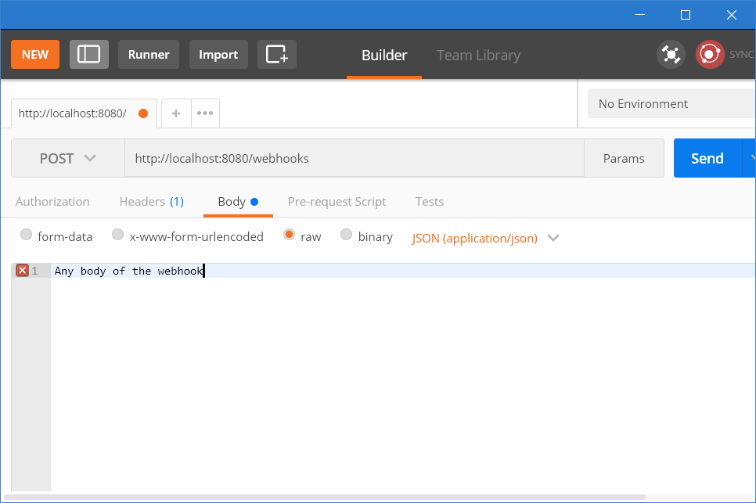Open the Collection Runner
This screenshot has width=756, height=503.
point(148,55)
